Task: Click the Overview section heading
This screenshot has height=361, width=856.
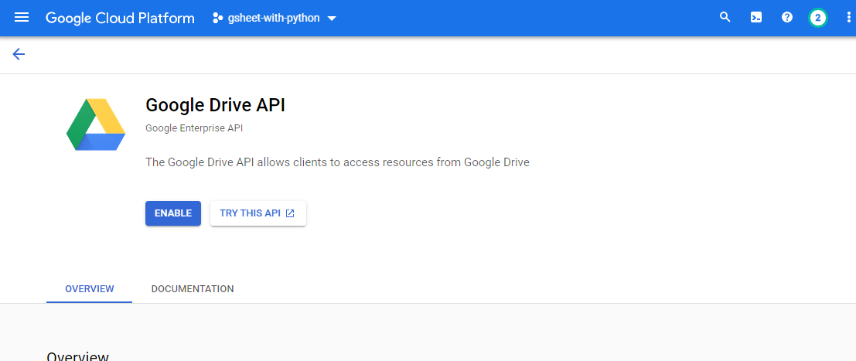Action: tap(78, 356)
